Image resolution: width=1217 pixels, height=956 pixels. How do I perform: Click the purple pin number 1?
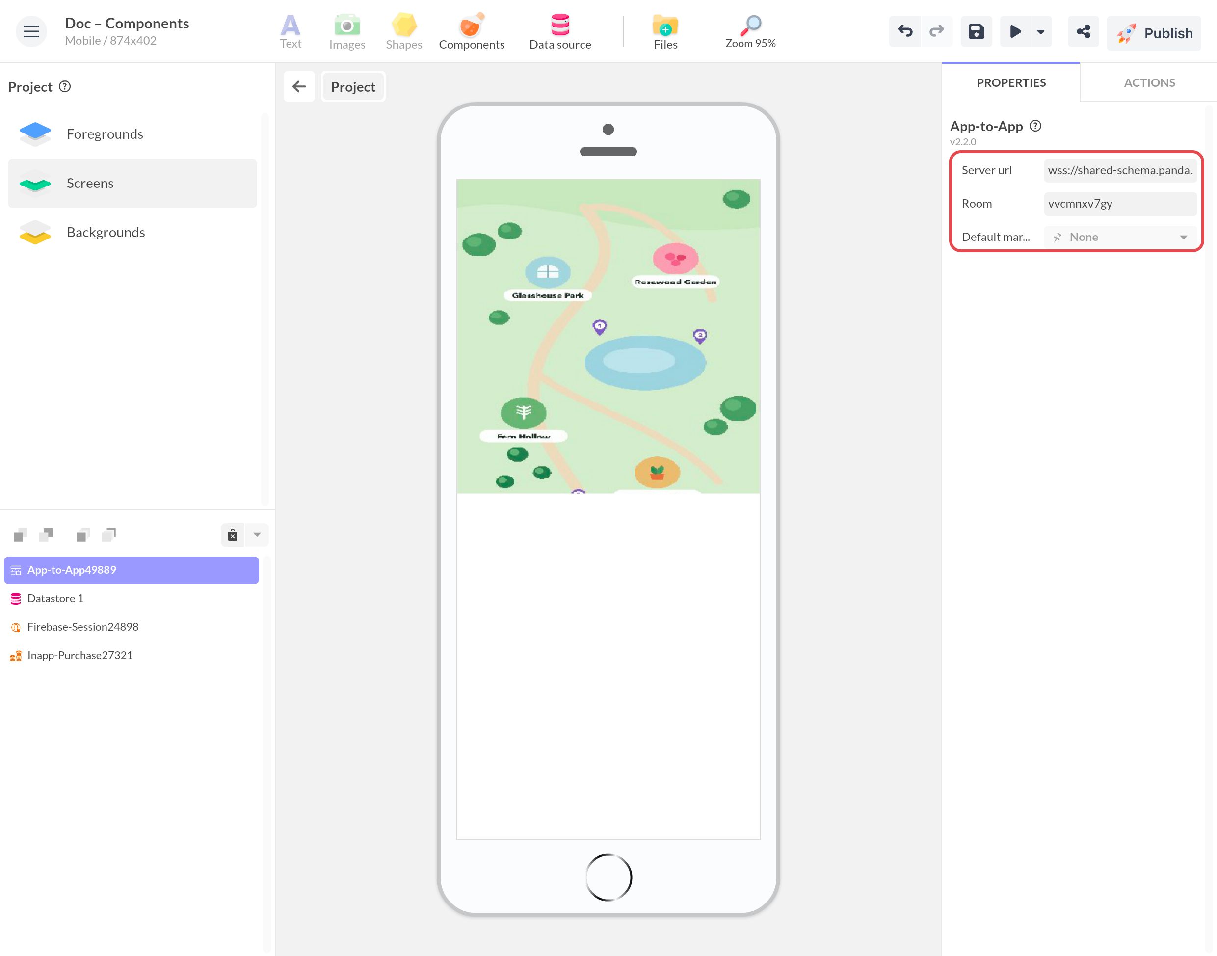599,327
